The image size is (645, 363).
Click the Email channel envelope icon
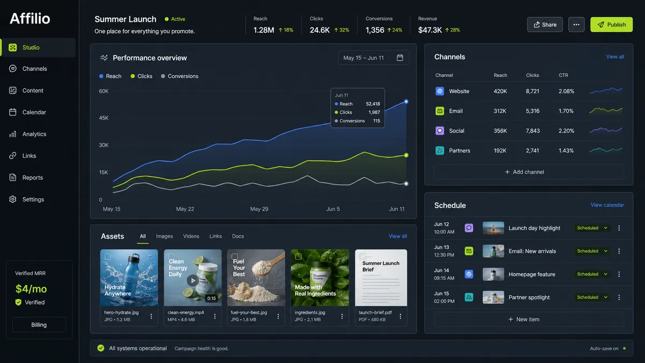(x=440, y=111)
